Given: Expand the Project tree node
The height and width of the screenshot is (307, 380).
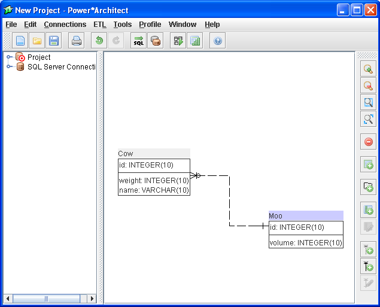Looking at the screenshot, I should click(10, 57).
